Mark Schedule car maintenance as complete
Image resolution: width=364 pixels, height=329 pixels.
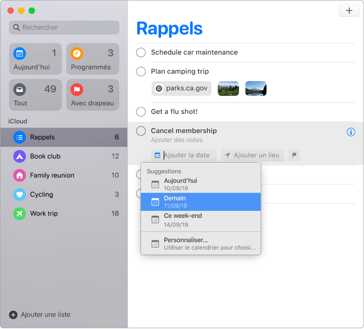[141, 53]
